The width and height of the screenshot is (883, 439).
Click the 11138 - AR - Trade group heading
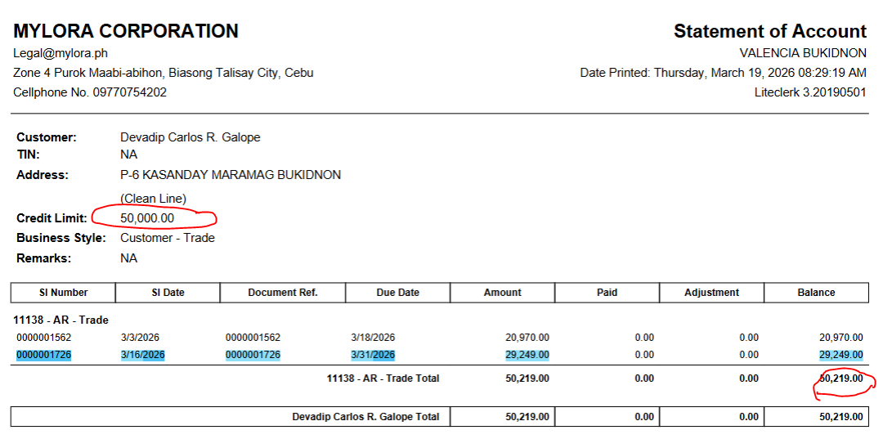[x=61, y=320]
